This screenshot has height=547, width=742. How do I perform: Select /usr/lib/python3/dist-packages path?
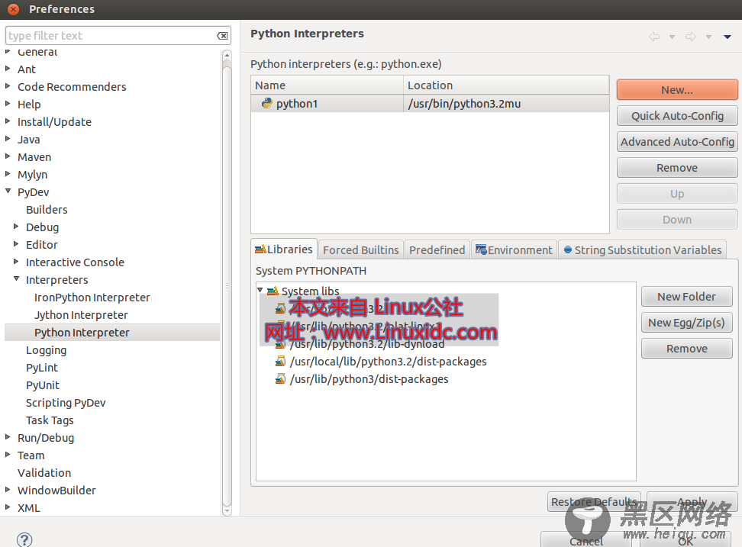(x=369, y=379)
